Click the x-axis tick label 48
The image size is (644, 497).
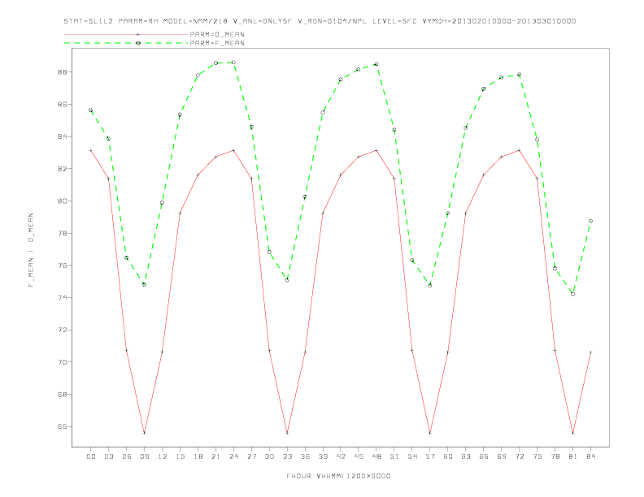tap(376, 456)
